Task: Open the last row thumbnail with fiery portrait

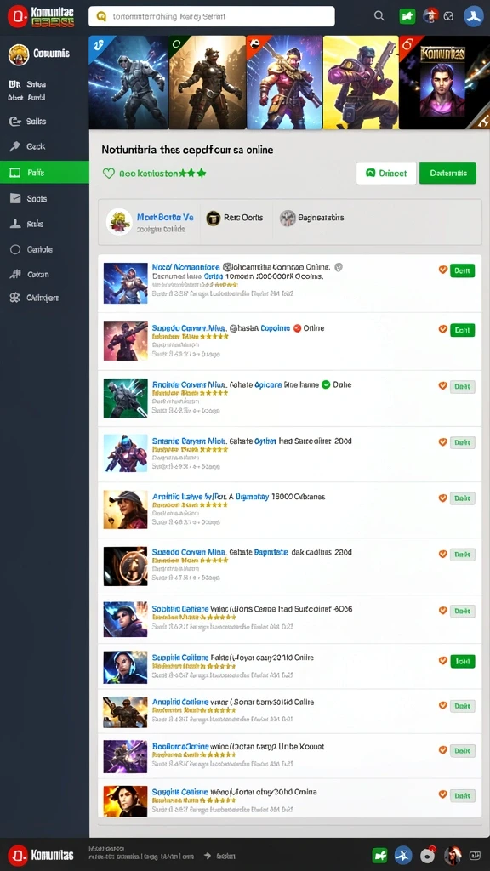Action: tap(126, 801)
